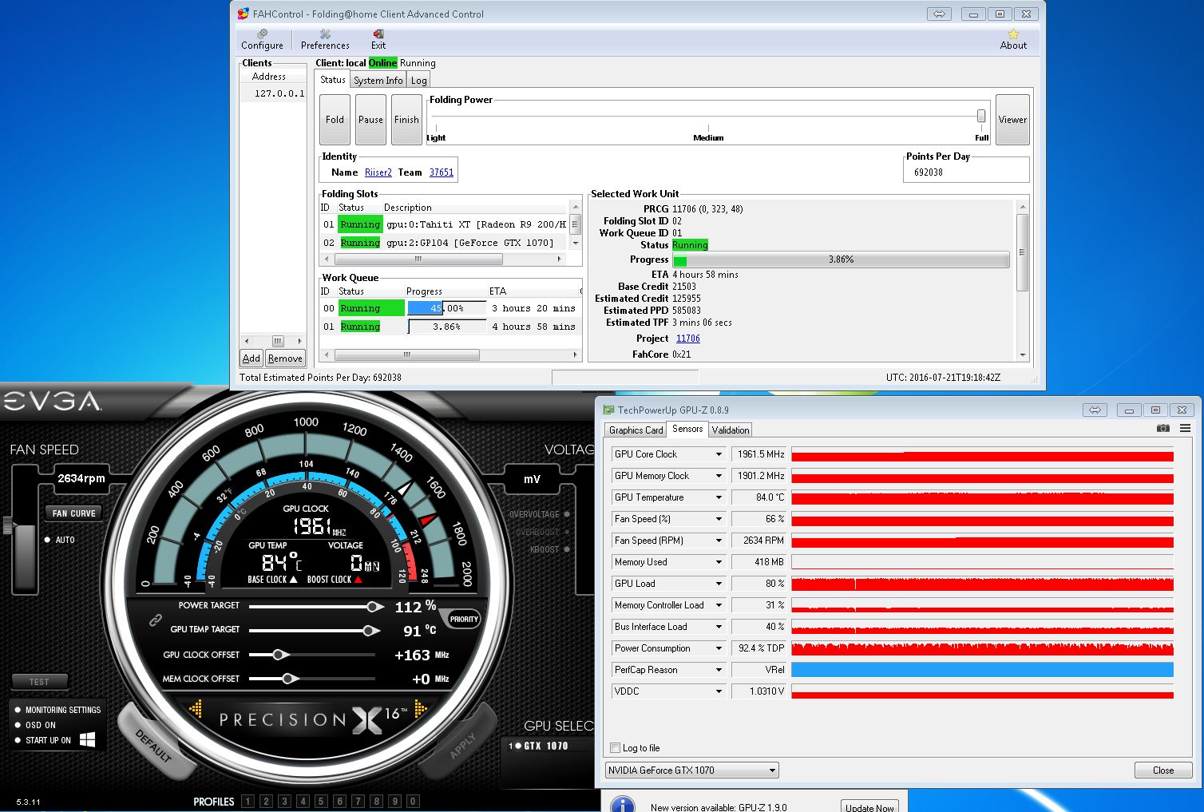This screenshot has width=1204, height=812.
Task: Click Remove button under Clients list
Action: 285,358
